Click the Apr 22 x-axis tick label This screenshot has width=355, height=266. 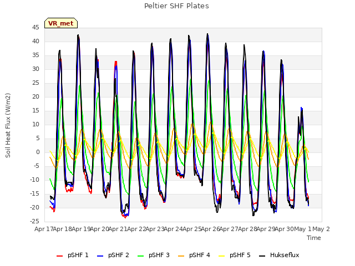(136, 229)
